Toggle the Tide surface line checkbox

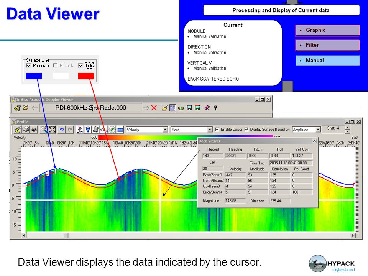click(x=80, y=66)
